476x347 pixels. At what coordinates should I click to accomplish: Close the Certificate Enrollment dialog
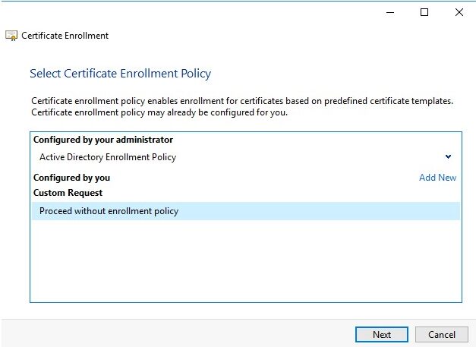(459, 12)
